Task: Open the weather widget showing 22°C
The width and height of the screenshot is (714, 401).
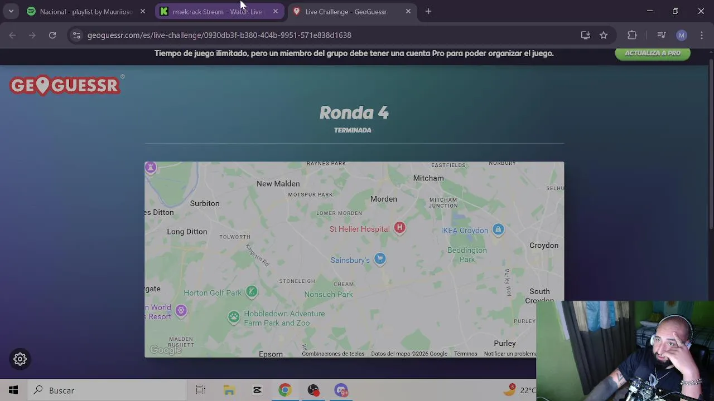Action: (x=519, y=390)
